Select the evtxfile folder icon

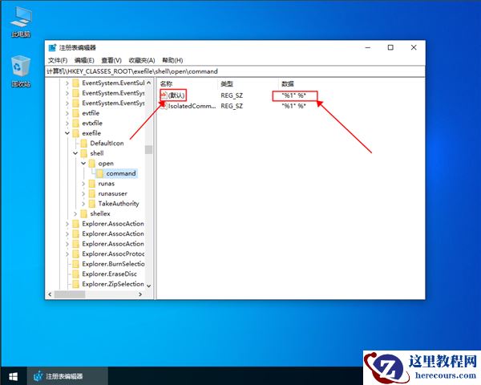75,123
